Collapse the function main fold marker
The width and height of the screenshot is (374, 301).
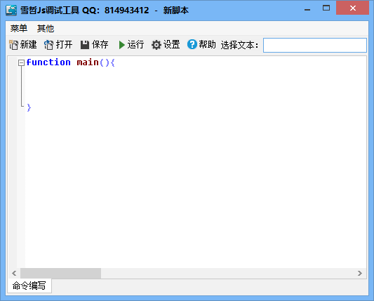[x=22, y=62]
